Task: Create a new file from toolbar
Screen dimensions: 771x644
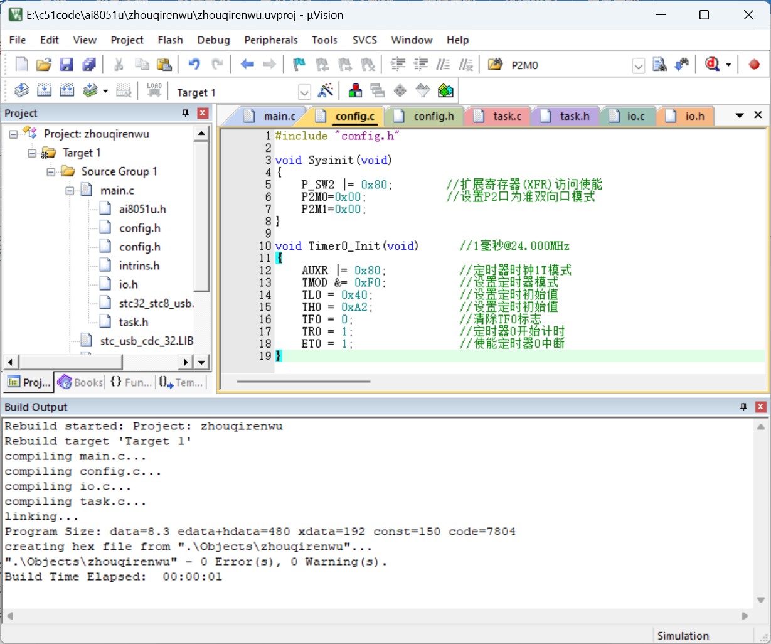Action: tap(22, 65)
